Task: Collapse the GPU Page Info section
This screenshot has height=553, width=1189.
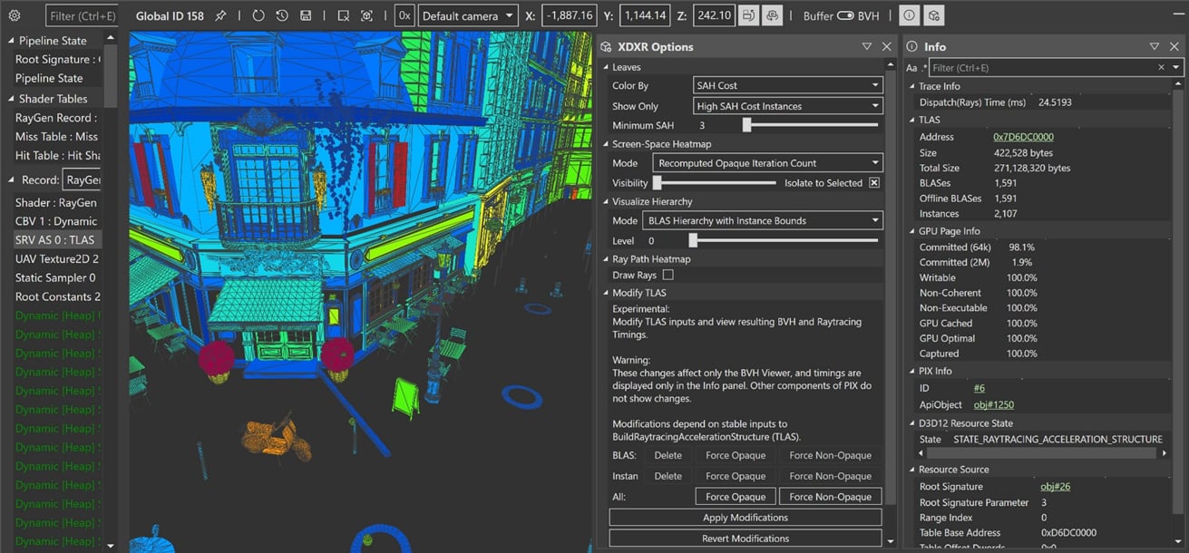Action: point(912,231)
